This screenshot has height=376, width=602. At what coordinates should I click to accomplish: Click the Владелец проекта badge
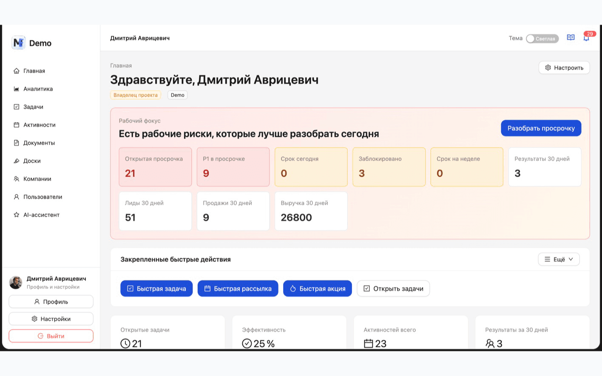(136, 95)
